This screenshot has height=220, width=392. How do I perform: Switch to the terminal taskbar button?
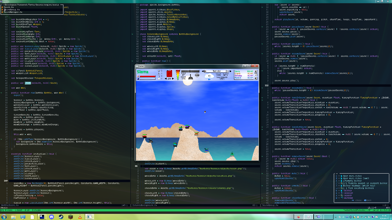point(41,217)
